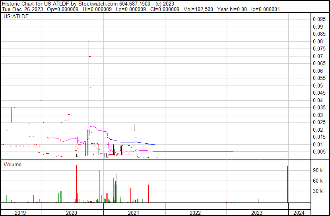
Task: Click the flat magenta moving average line
Action: tap(219, 152)
